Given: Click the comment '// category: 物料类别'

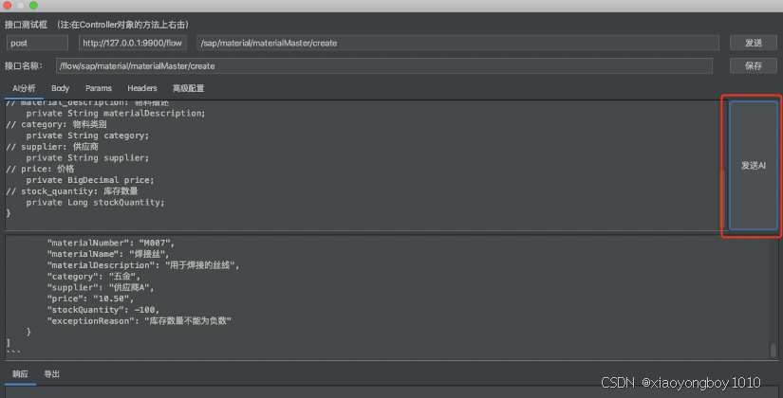Looking at the screenshot, I should (x=56, y=125).
